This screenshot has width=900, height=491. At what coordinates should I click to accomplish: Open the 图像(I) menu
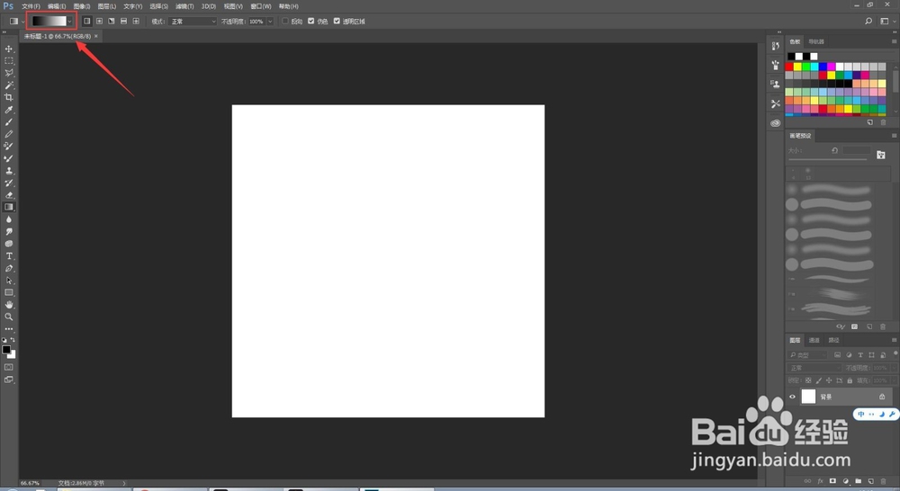click(x=82, y=6)
